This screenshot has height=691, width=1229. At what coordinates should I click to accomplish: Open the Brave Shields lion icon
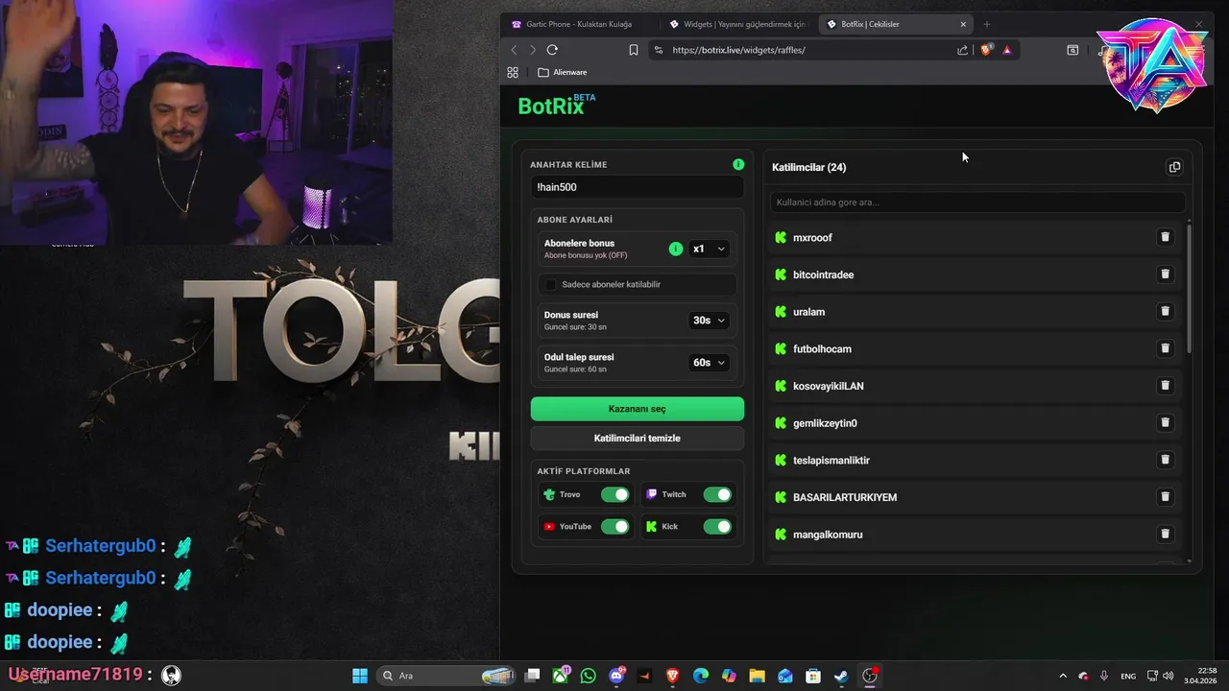[x=986, y=50]
